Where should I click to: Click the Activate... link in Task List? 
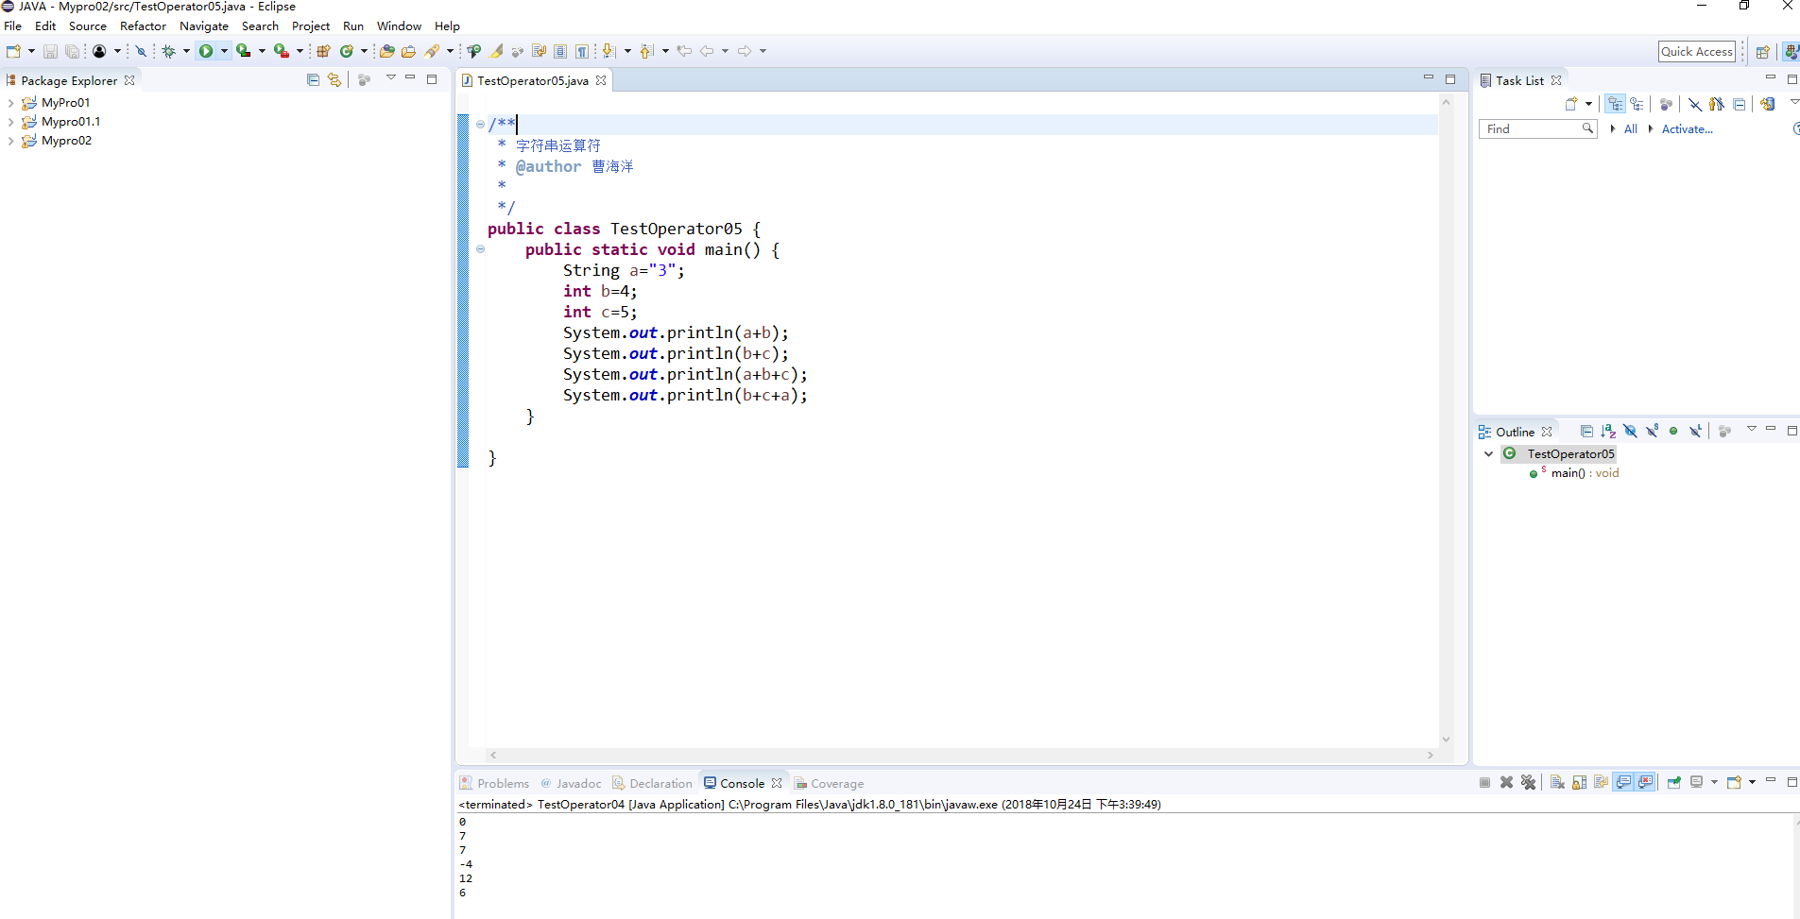[1687, 129]
